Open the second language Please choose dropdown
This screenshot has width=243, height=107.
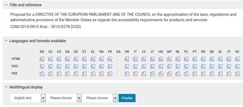(64, 98)
